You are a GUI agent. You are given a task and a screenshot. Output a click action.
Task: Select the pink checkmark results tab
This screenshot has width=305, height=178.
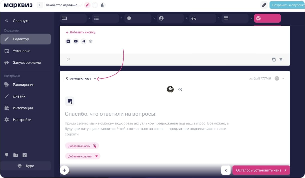point(267,18)
